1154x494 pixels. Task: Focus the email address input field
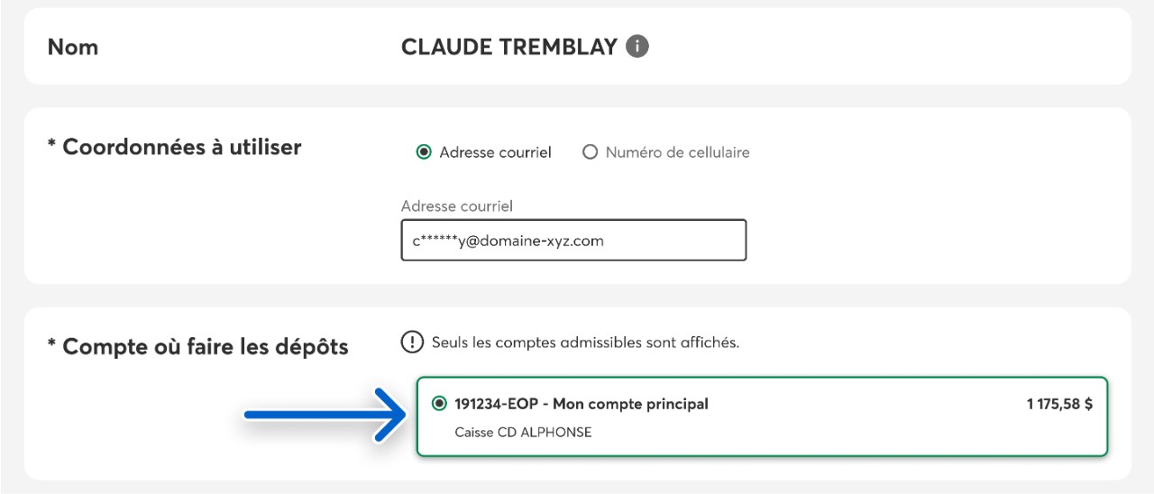pyautogui.click(x=573, y=241)
